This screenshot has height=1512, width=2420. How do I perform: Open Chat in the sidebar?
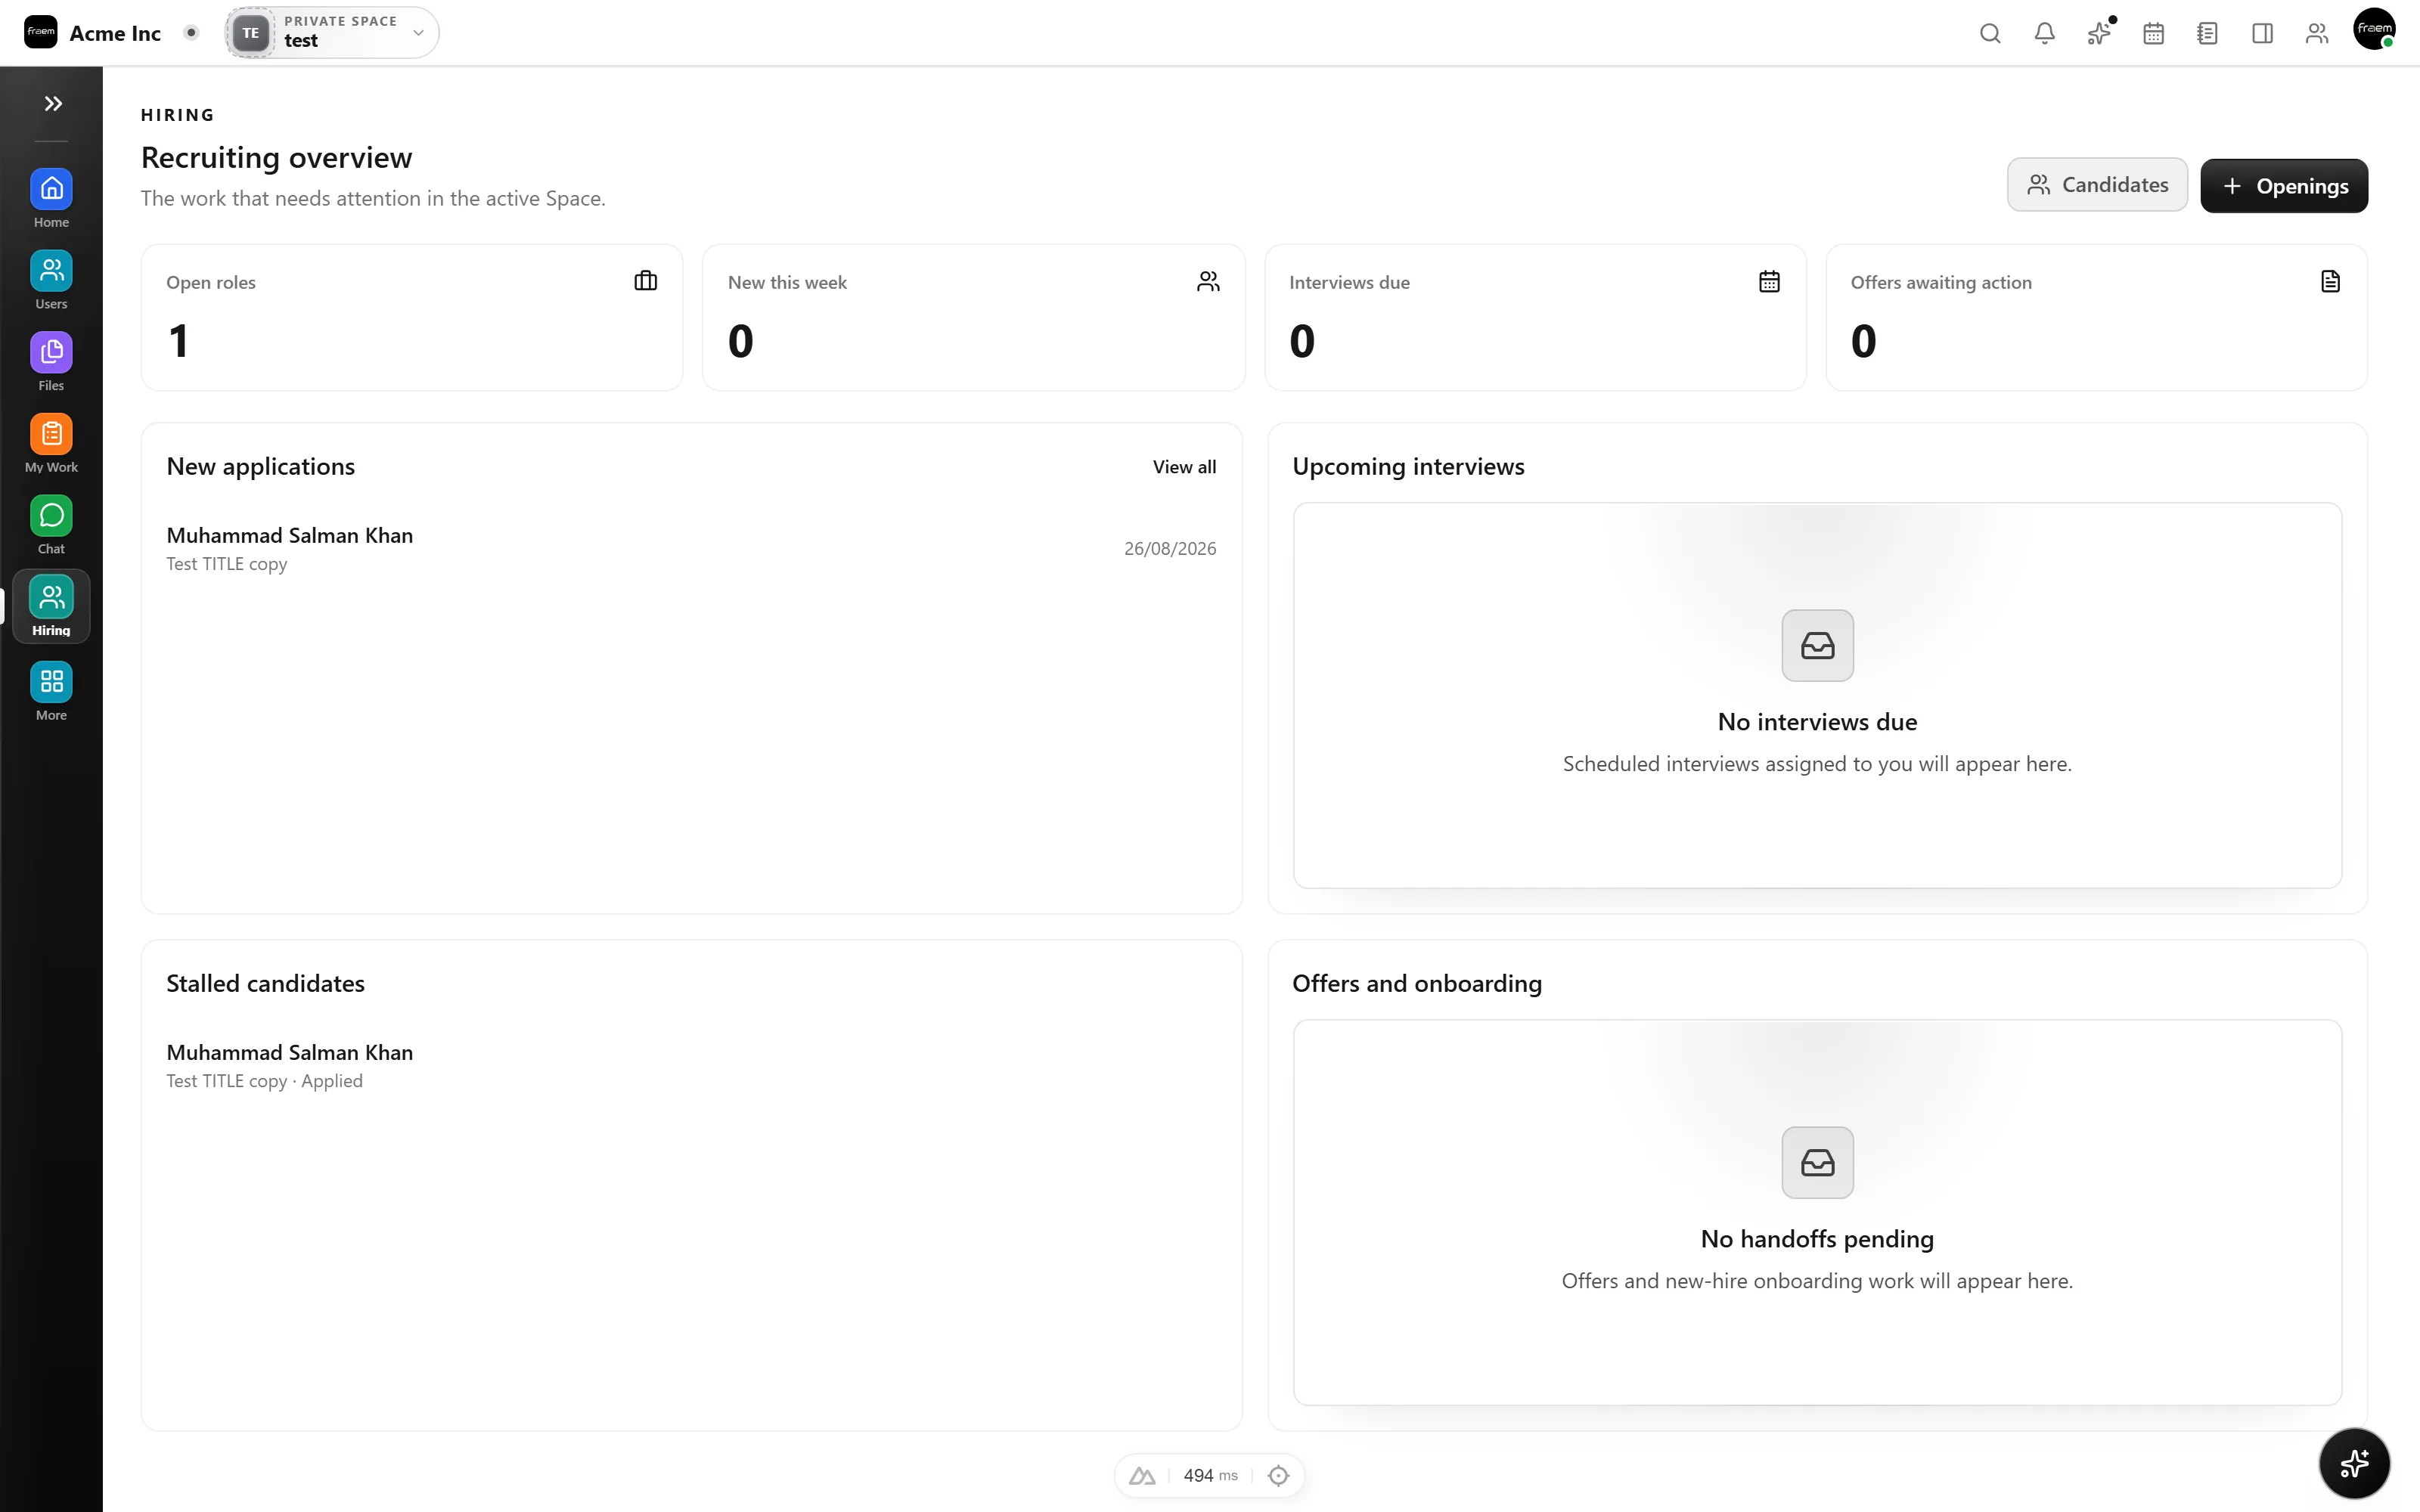51,525
